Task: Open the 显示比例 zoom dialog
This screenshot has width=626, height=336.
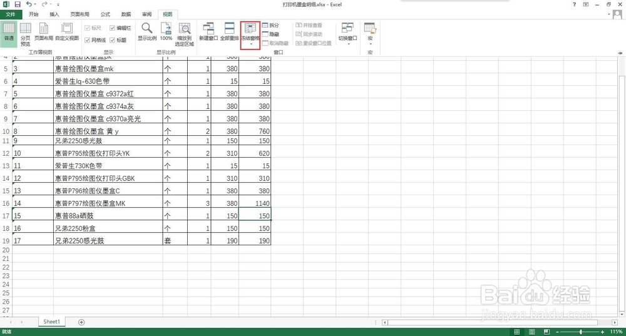Action: [147, 32]
